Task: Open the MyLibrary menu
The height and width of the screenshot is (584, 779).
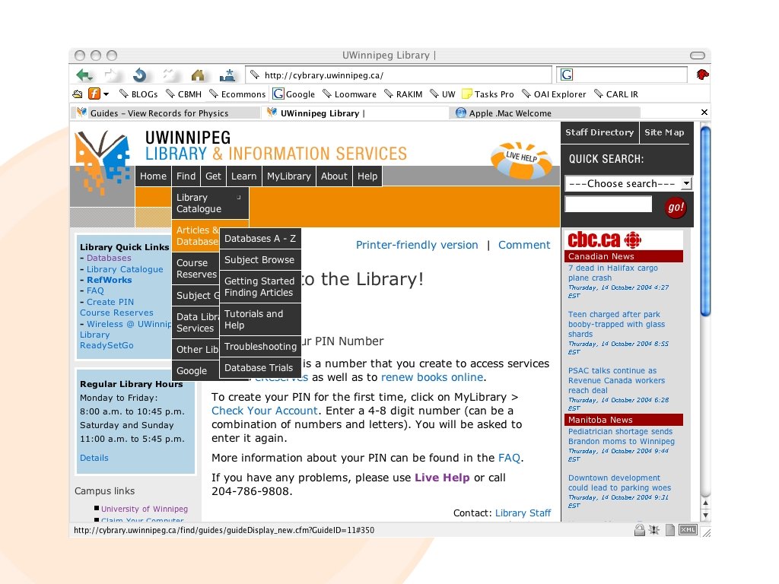Action: click(288, 176)
